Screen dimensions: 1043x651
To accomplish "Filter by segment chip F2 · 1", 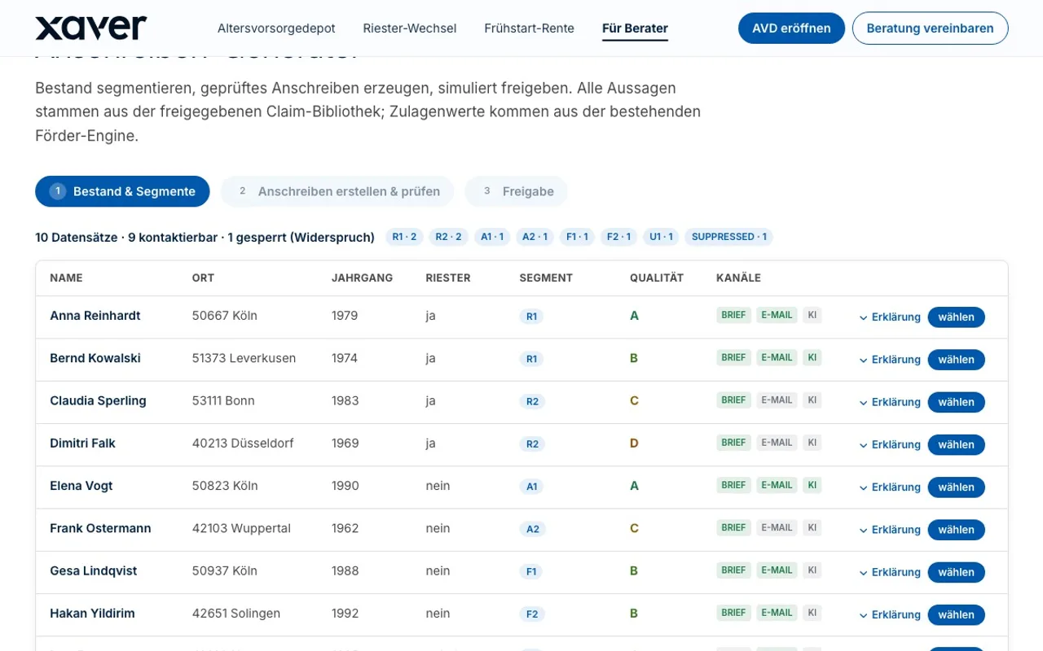I will pyautogui.click(x=619, y=237).
